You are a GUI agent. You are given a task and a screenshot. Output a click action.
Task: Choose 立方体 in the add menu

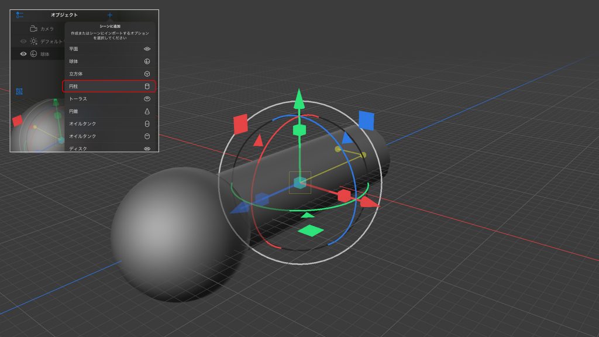click(x=109, y=74)
